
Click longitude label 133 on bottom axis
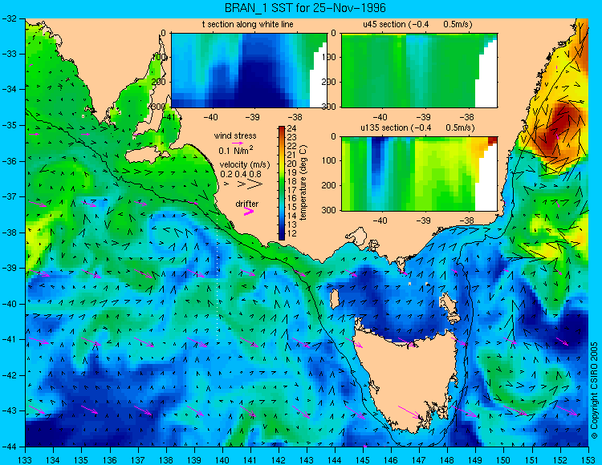(26, 460)
